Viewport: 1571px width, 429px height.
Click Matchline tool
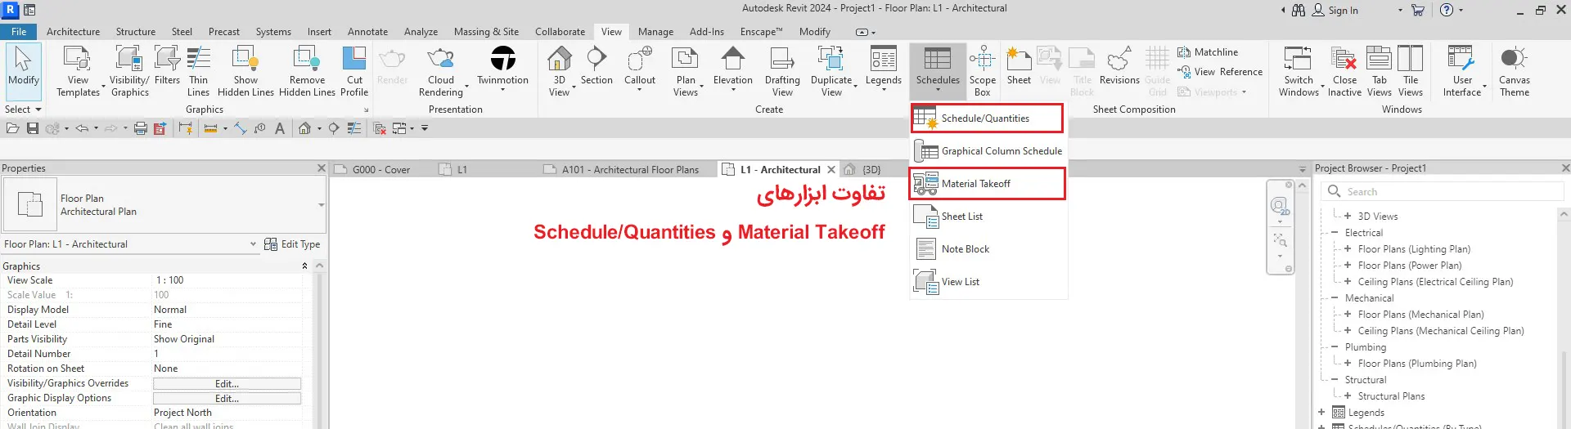pos(1208,52)
